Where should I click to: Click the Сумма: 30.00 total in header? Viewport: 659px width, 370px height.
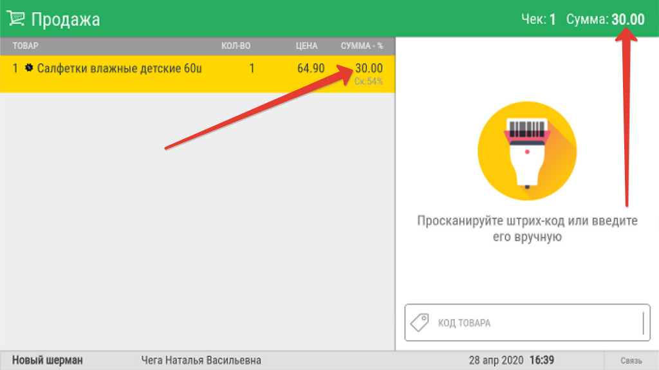click(605, 19)
